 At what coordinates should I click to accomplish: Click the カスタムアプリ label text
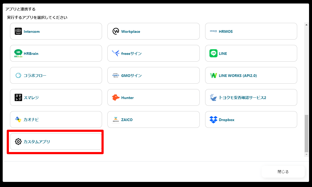[x=37, y=142]
